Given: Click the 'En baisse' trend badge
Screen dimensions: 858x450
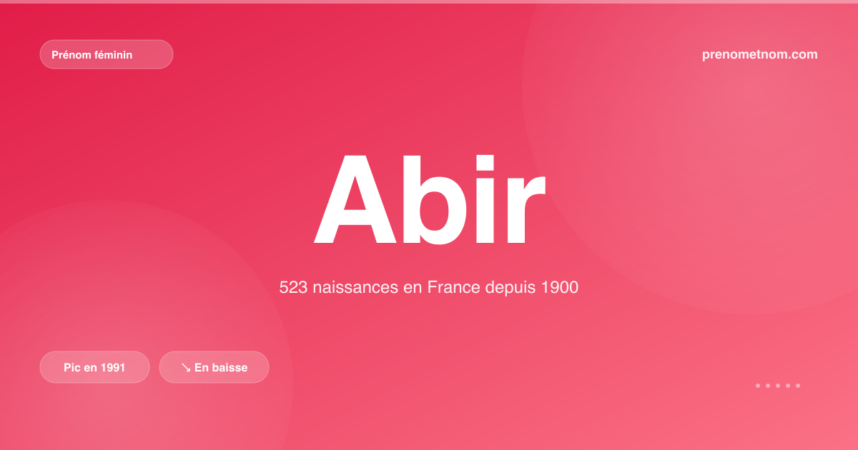Looking at the screenshot, I should pos(214,367).
